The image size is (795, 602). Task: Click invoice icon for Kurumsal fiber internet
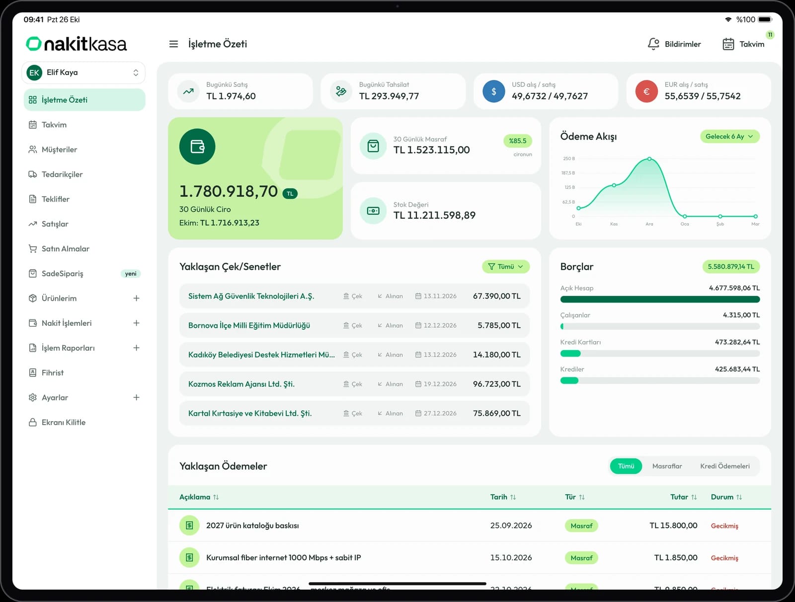point(189,558)
